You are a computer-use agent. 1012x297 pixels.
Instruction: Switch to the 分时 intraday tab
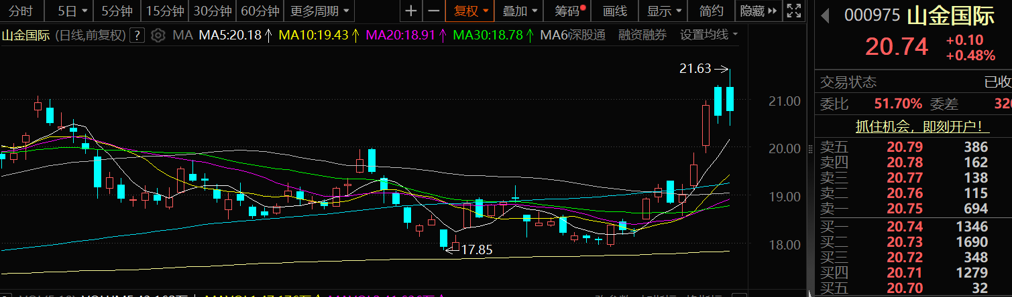coord(20,11)
